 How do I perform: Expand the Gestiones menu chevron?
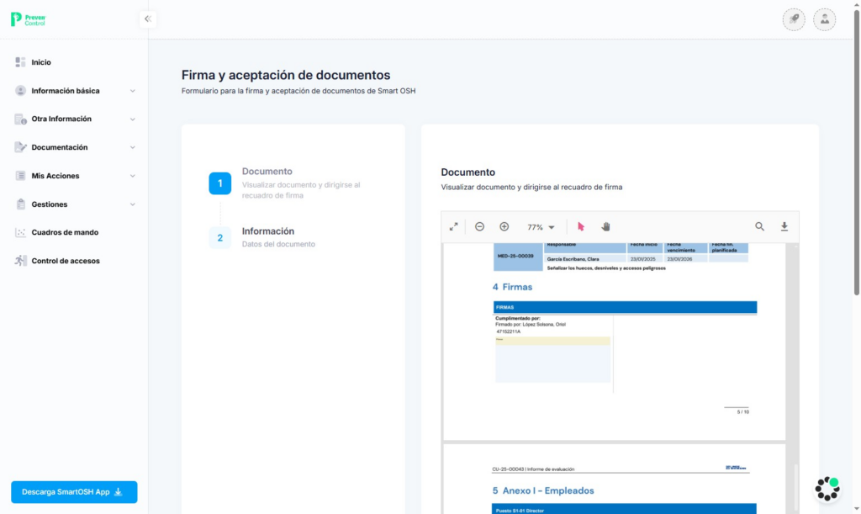click(132, 204)
